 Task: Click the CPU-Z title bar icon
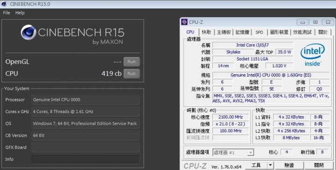coord(184,22)
